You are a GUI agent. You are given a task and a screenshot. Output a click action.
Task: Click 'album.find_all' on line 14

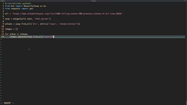(x=34, y=37)
